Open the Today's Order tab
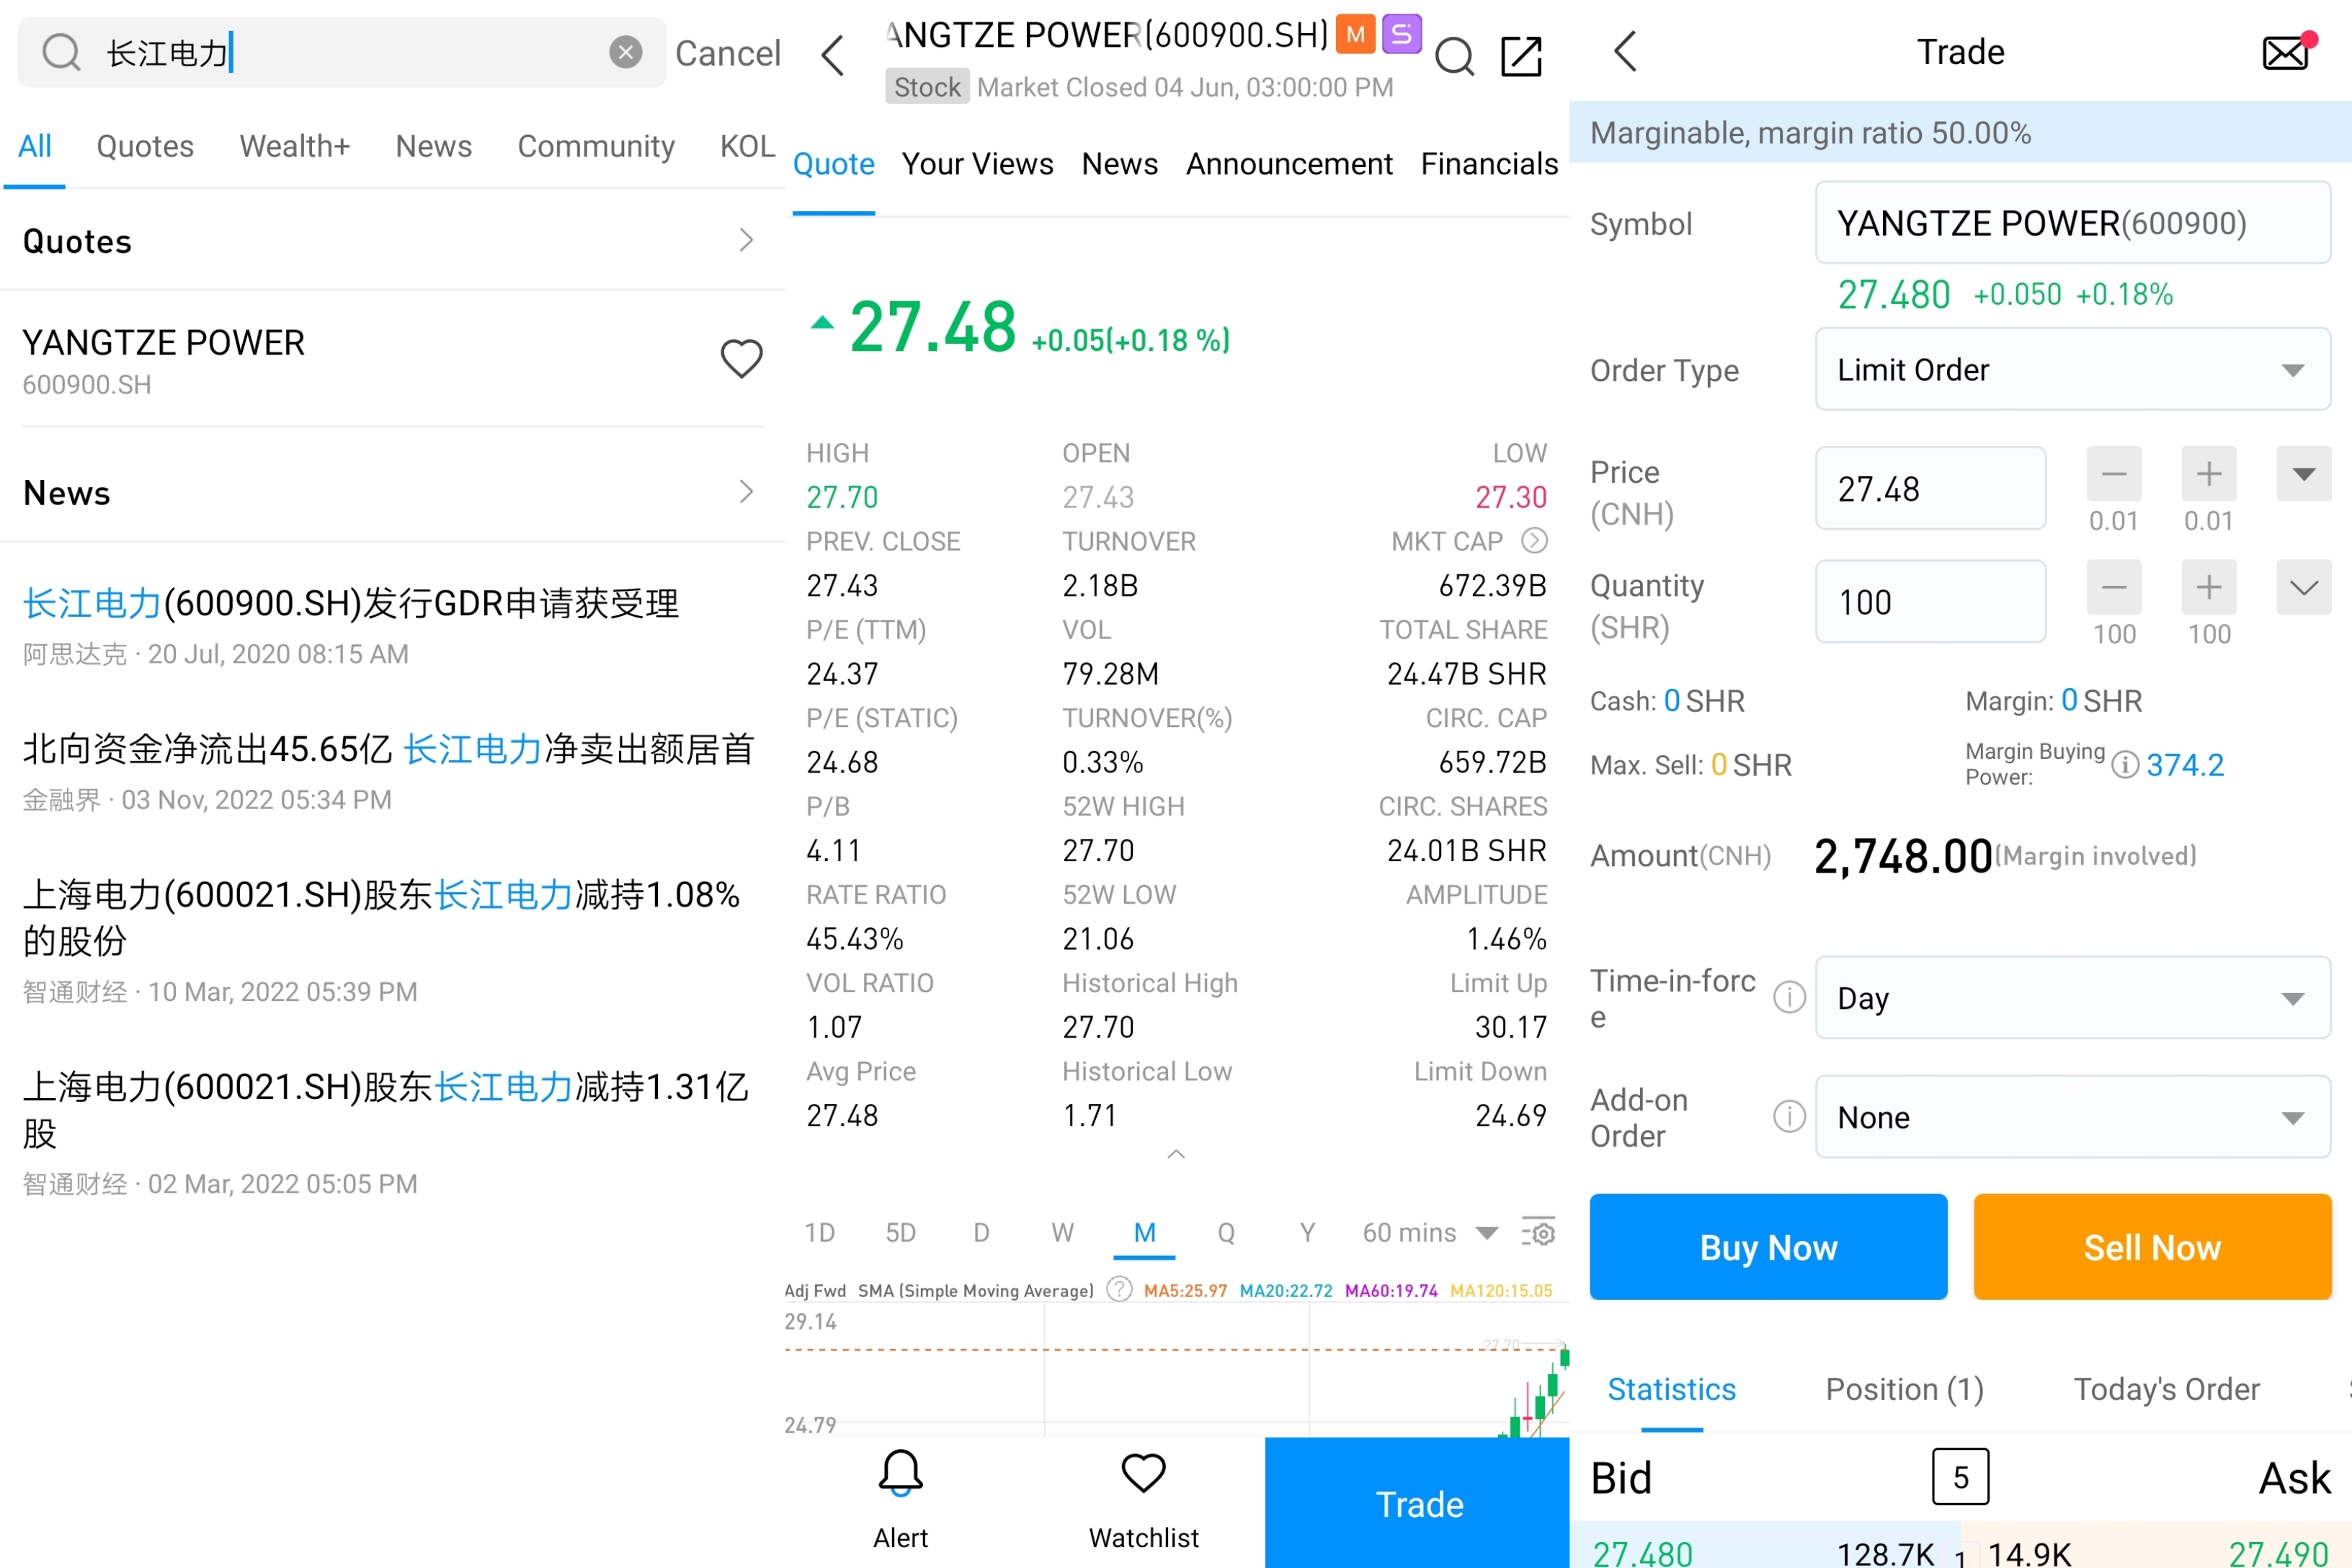 (x=2166, y=1389)
